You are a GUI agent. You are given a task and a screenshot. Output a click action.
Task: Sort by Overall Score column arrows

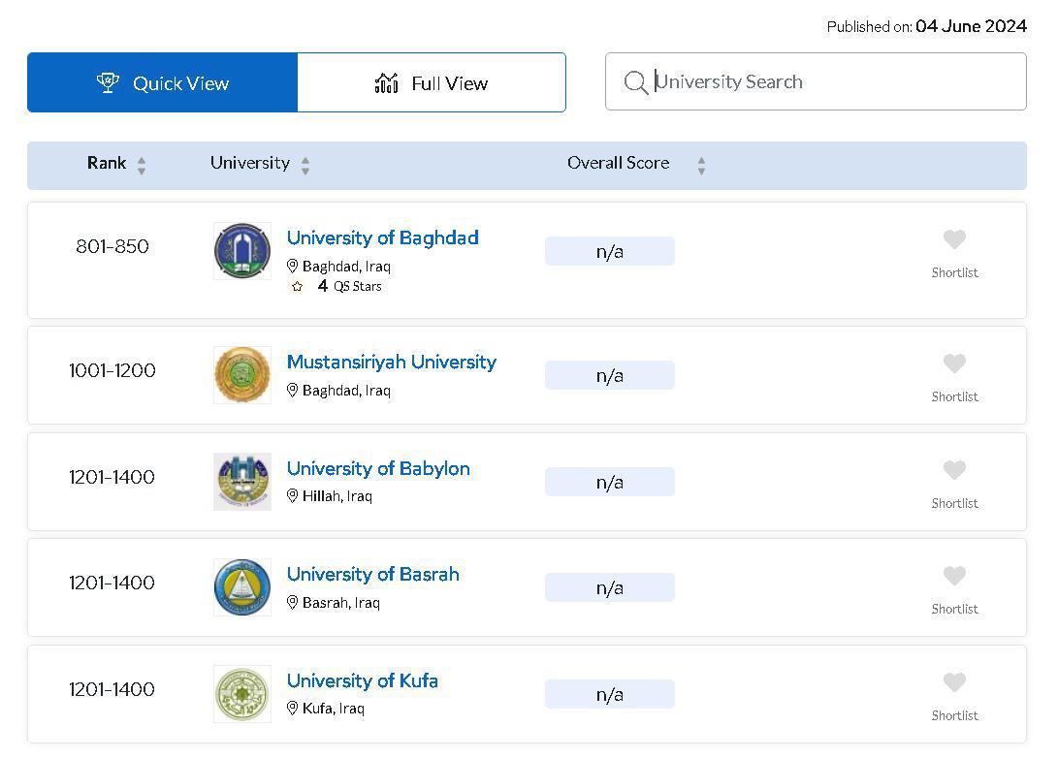coord(701,166)
